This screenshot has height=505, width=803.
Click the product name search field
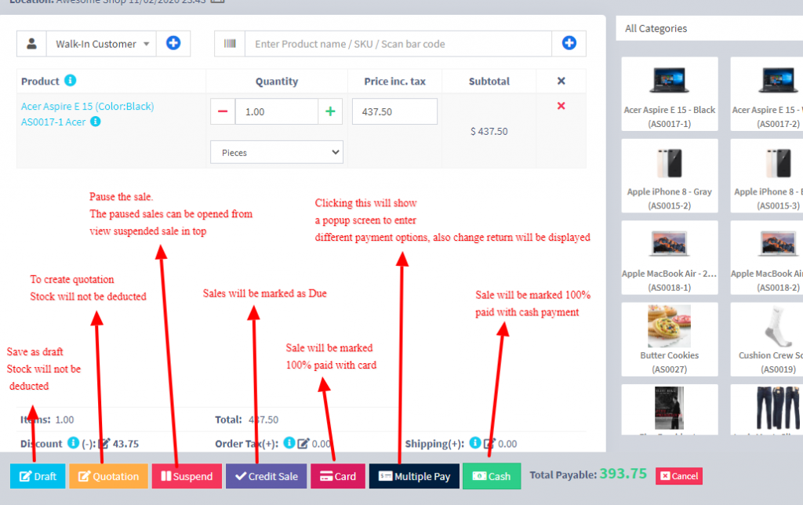click(398, 44)
